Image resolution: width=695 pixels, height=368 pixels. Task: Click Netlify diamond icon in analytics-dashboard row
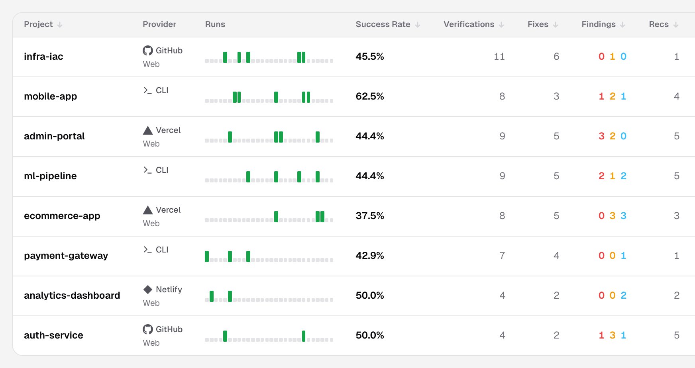pos(148,290)
